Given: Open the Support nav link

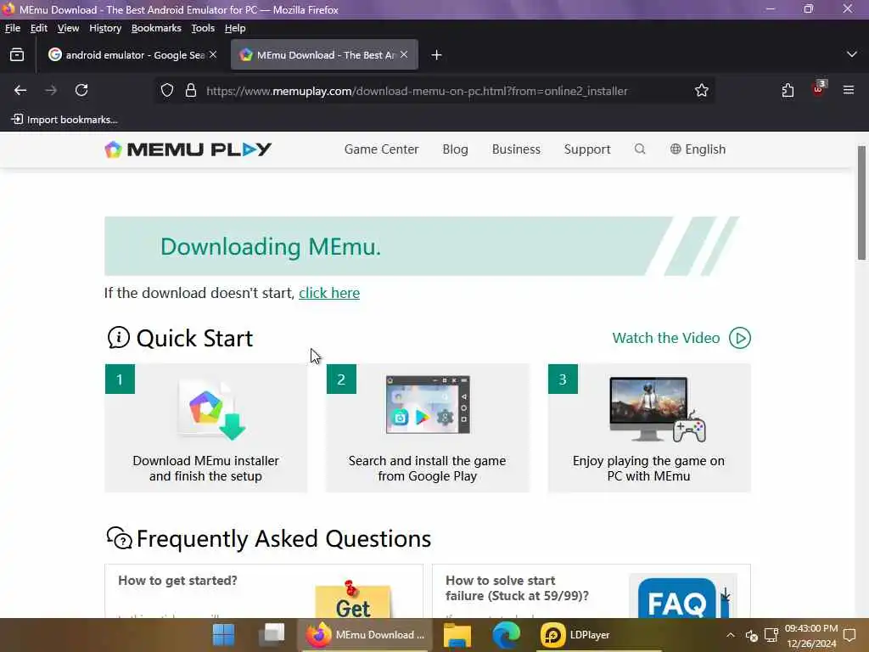Looking at the screenshot, I should (587, 149).
